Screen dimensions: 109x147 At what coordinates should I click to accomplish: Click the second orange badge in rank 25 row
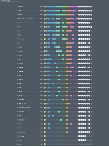pos(69,104)
